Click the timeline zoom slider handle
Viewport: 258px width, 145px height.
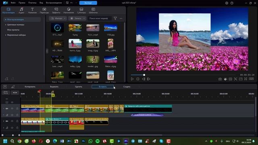tap(13, 135)
